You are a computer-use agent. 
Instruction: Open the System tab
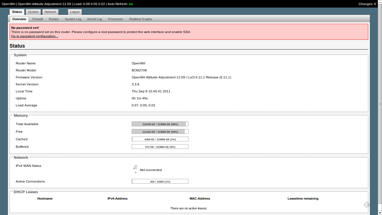click(33, 12)
